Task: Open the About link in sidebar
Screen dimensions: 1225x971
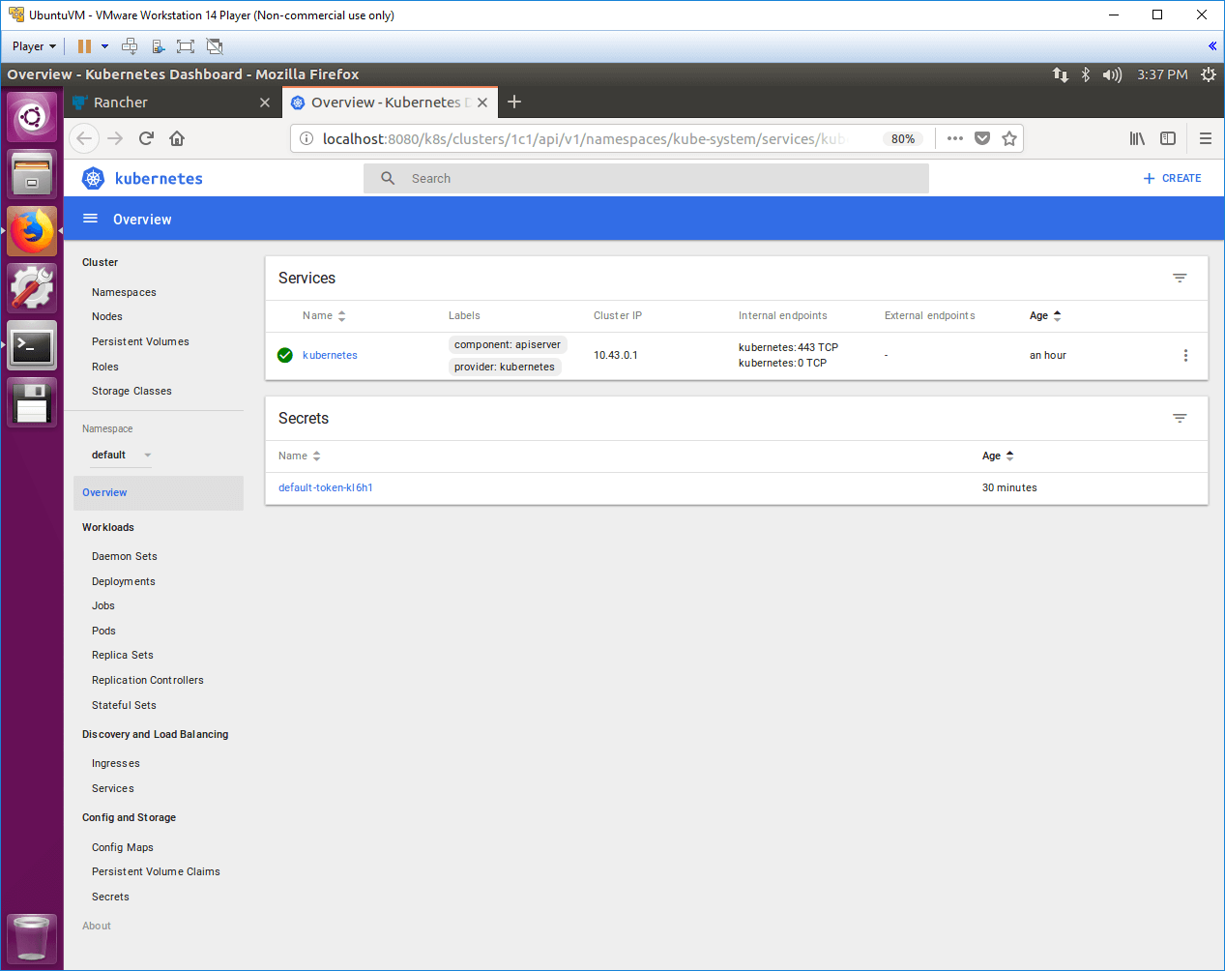Action: pyautogui.click(x=97, y=926)
